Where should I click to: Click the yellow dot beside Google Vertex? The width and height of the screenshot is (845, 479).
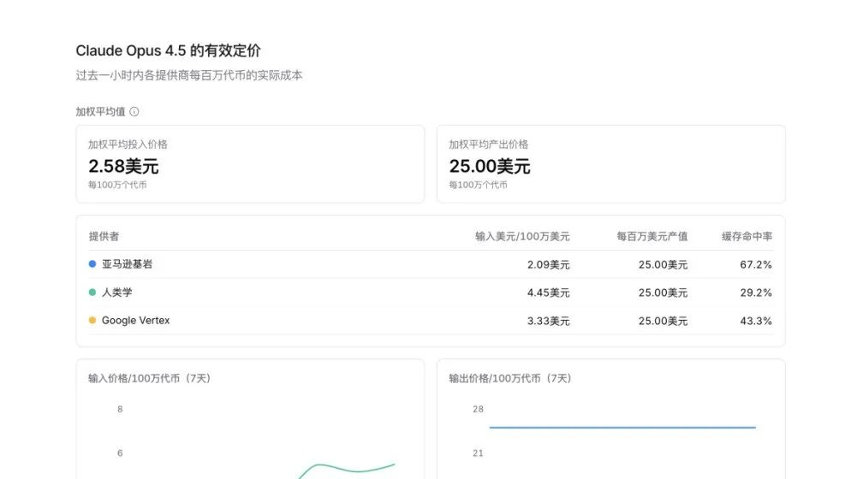[92, 321]
